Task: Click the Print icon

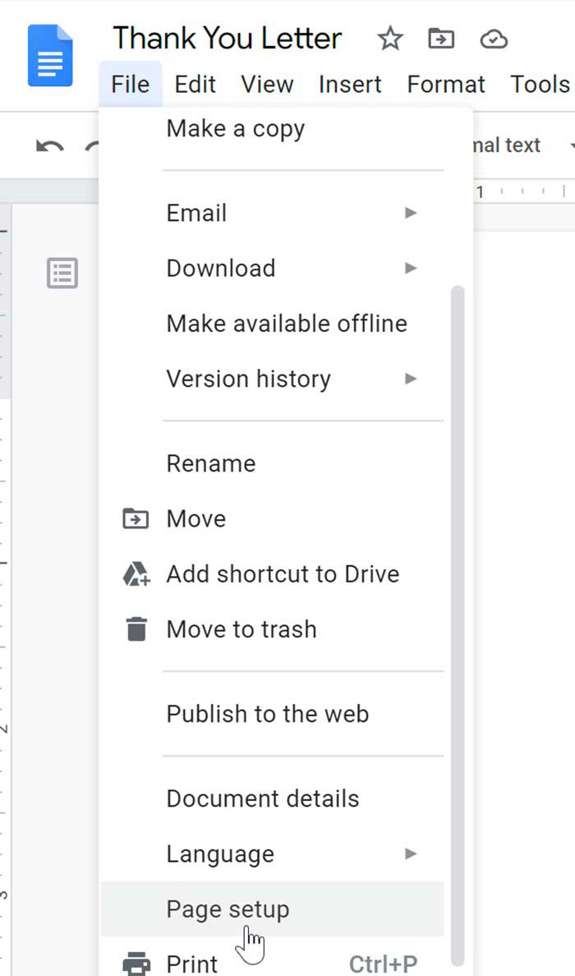Action: coord(138,961)
